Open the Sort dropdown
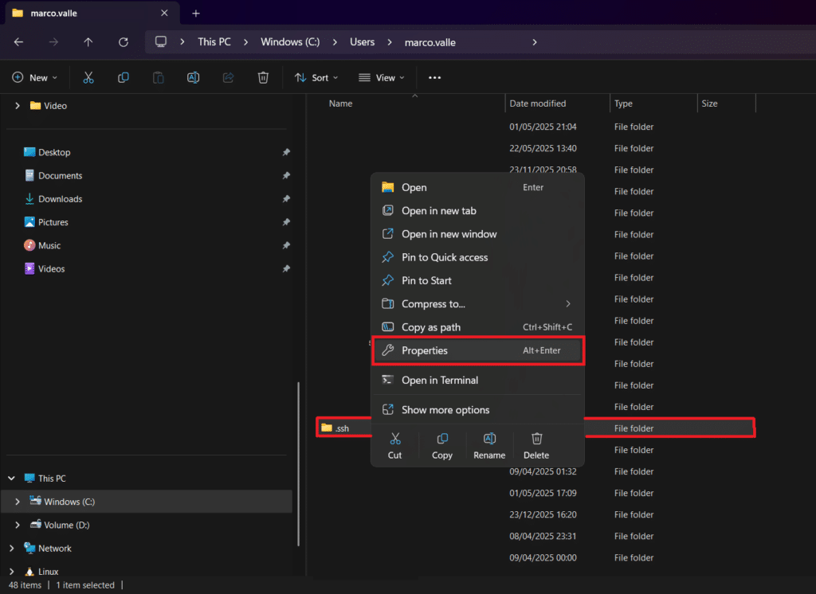 316,77
